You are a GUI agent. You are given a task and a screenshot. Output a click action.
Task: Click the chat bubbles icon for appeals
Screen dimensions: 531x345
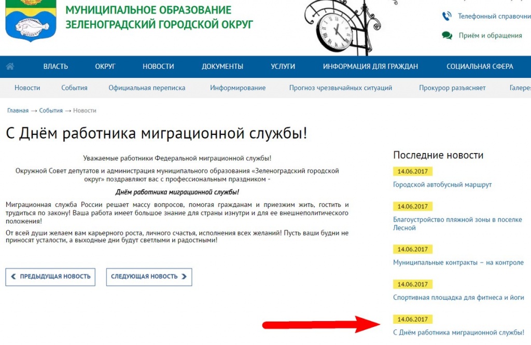(x=446, y=35)
